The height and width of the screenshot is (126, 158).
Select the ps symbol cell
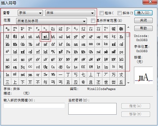coord(121,52)
